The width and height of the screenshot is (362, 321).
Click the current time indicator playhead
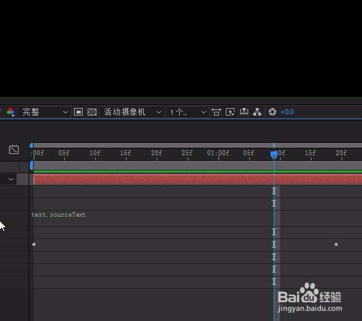pos(274,155)
